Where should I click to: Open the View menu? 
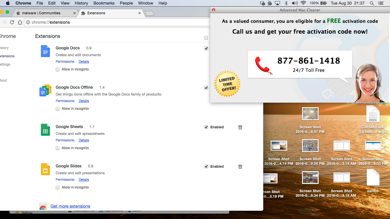(x=65, y=3)
